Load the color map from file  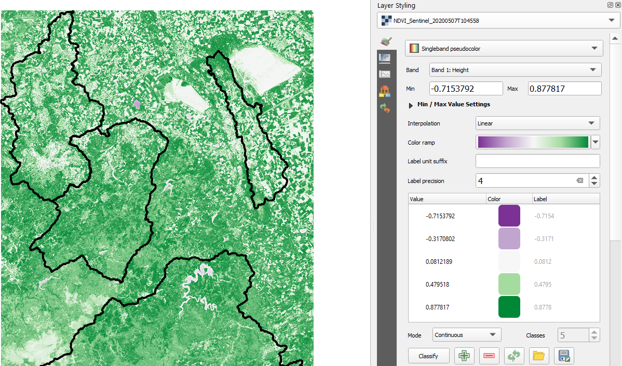[539, 356]
